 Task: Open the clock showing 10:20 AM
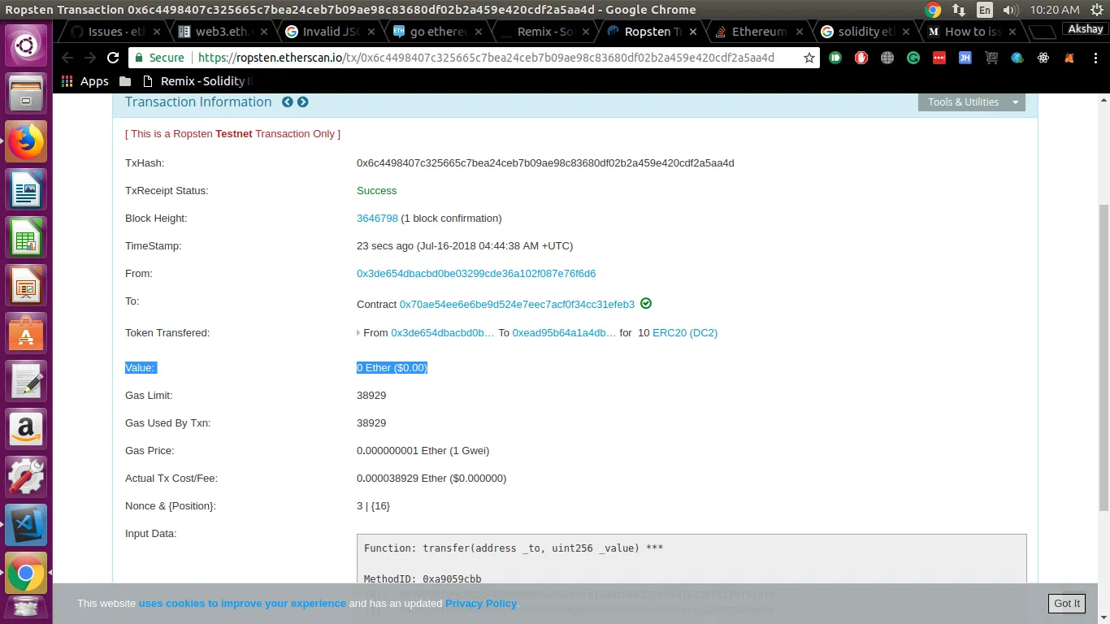[x=1055, y=11]
